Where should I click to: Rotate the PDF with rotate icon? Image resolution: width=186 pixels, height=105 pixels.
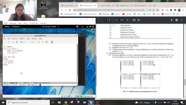click(139, 20)
